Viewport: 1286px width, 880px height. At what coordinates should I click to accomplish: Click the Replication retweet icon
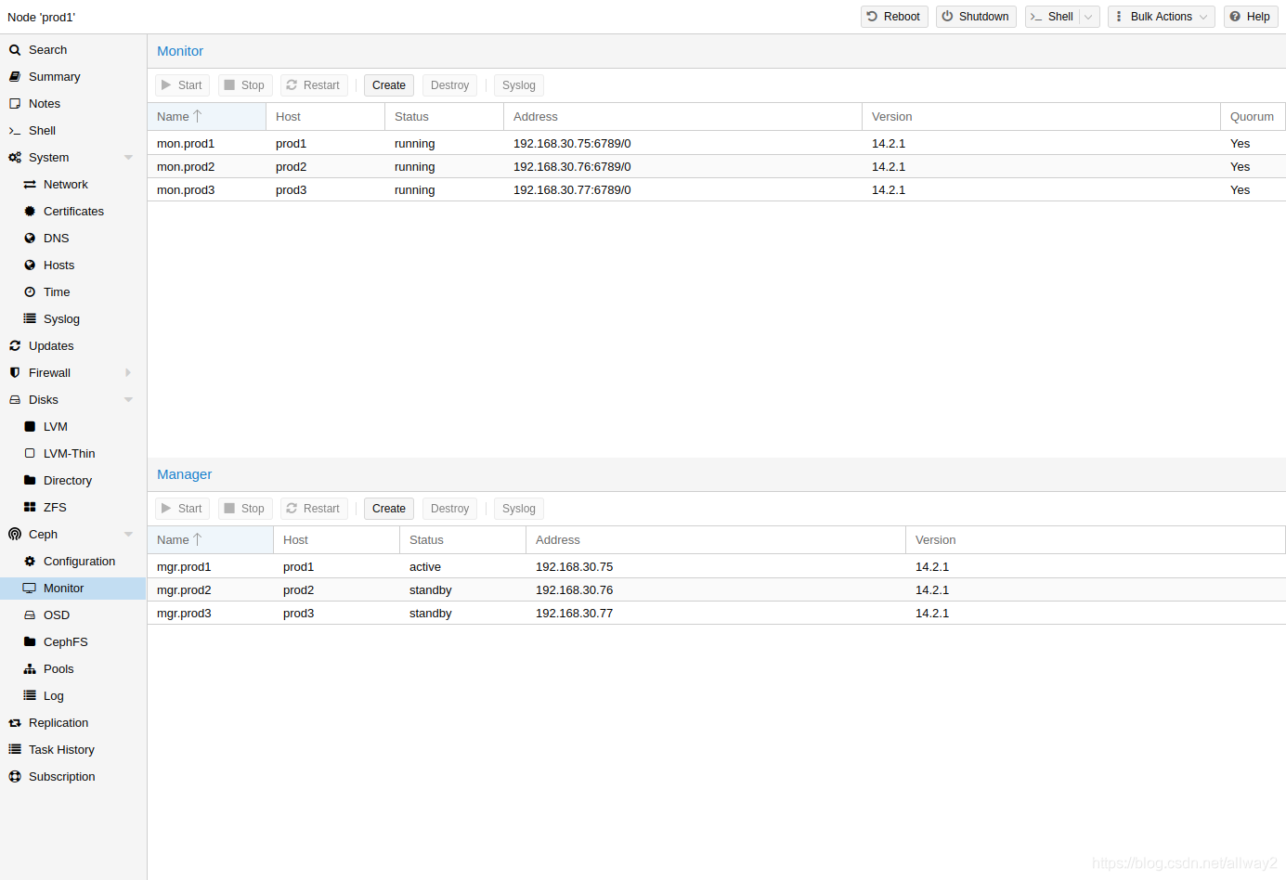point(15,723)
